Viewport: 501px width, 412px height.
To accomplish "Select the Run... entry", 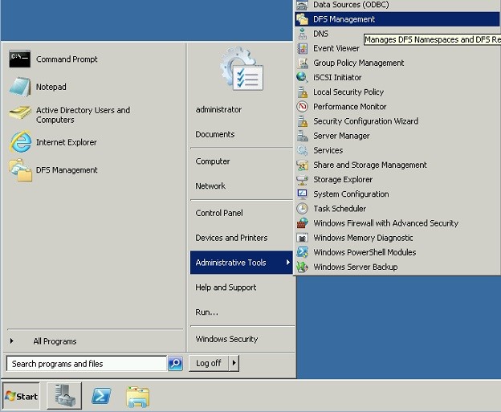I will tap(206, 312).
